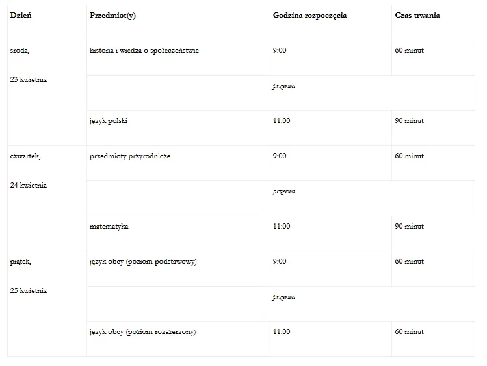Click the Dzień column header
Image resolution: width=487 pixels, height=366 pixels.
tap(47, 22)
